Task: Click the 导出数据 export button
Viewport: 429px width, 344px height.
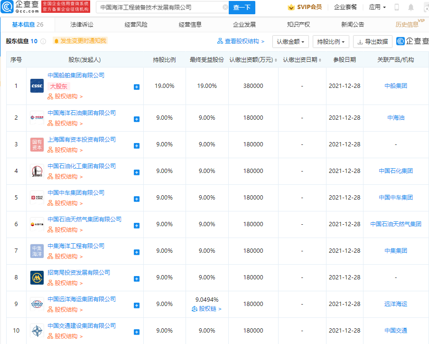Action: coord(373,42)
